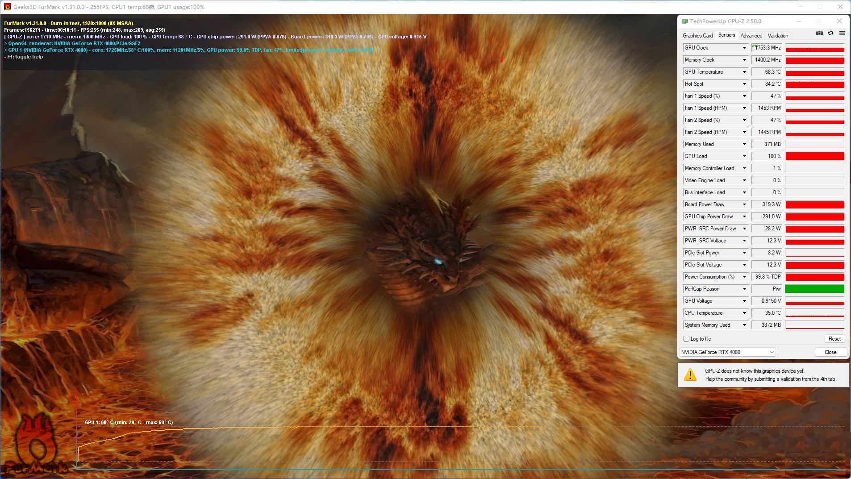Enable the Log to file checkbox

tap(687, 339)
